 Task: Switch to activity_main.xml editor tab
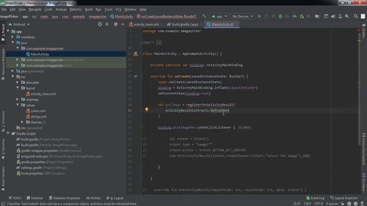coord(146,24)
